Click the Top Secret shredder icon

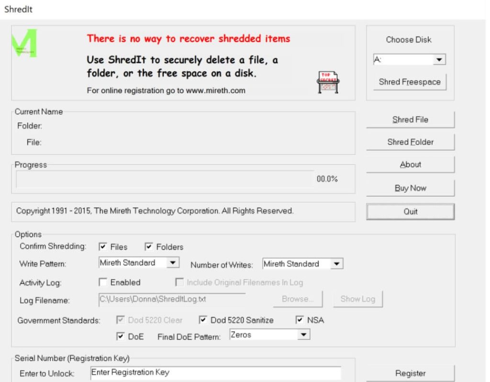[x=327, y=81]
